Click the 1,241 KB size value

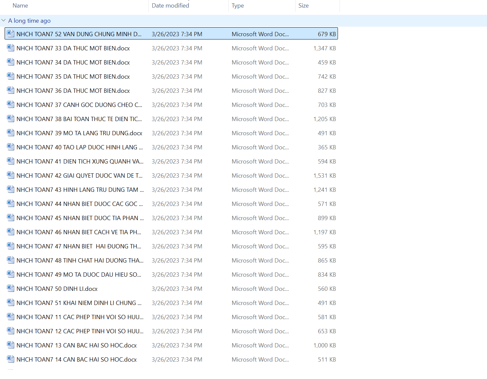324,190
